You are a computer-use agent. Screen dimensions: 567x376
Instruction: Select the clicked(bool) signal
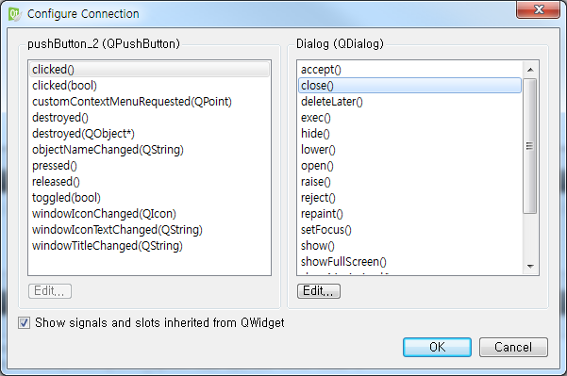pos(65,86)
